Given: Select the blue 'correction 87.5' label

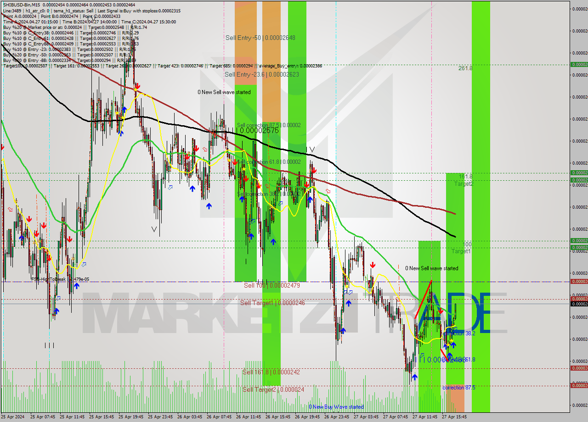Looking at the screenshot, I should (x=459, y=388).
